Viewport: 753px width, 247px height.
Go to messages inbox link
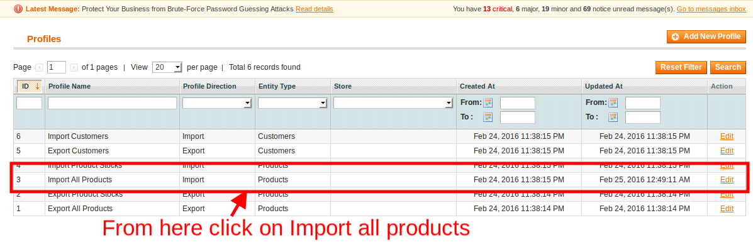[711, 9]
